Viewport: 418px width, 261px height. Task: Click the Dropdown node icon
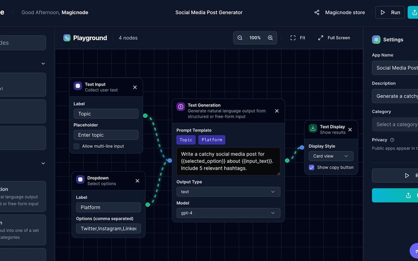point(80,180)
